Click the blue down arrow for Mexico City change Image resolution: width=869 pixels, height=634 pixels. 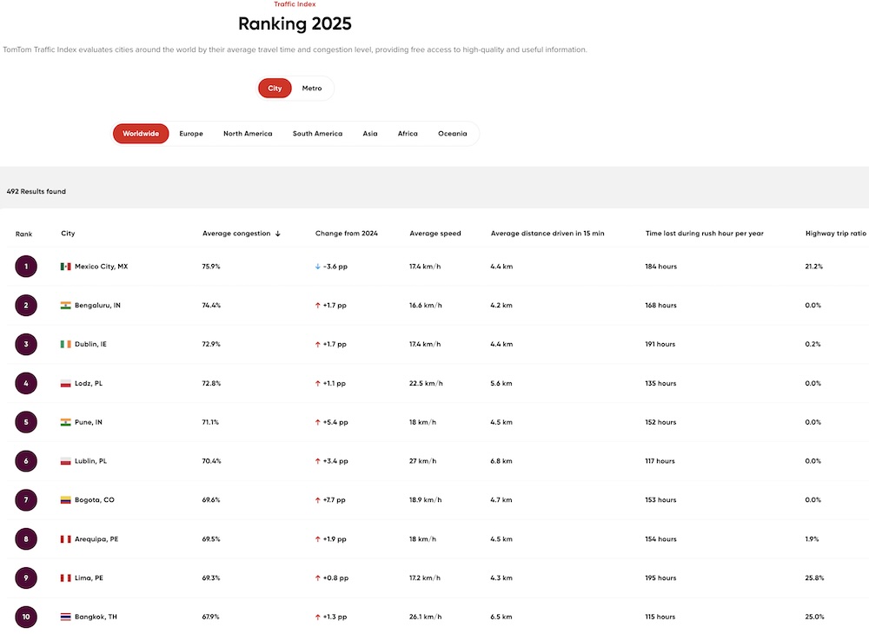[x=318, y=267]
